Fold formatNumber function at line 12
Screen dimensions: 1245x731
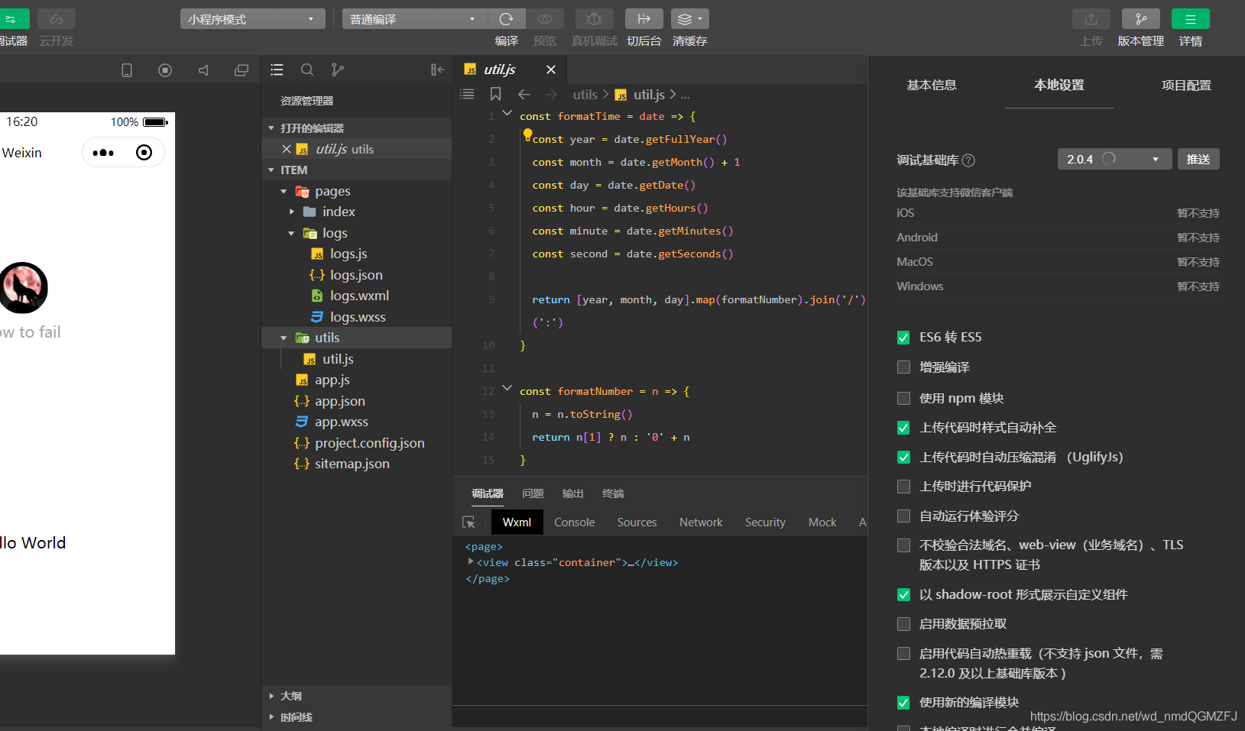click(x=507, y=388)
